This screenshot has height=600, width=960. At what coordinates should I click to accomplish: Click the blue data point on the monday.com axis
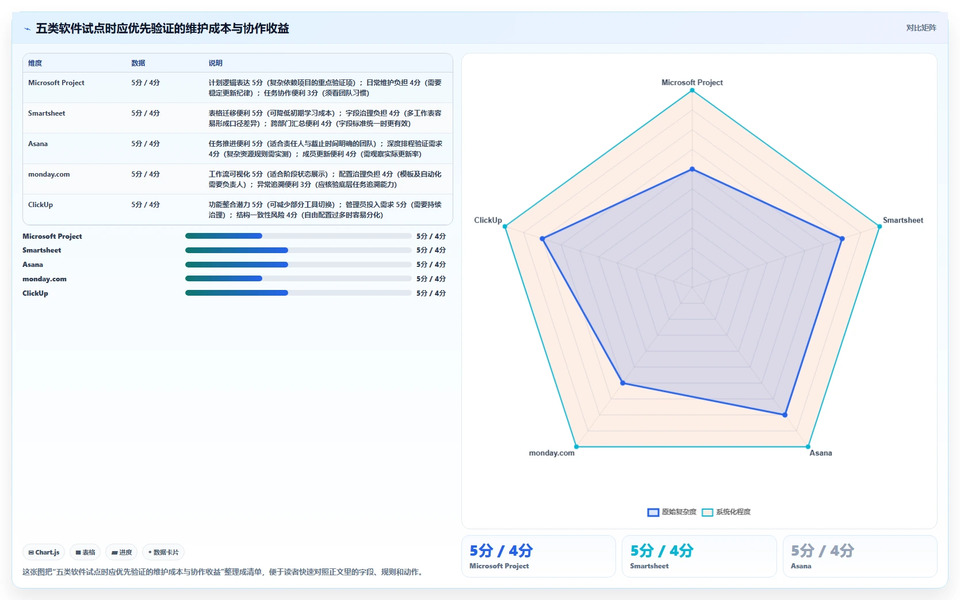623,383
